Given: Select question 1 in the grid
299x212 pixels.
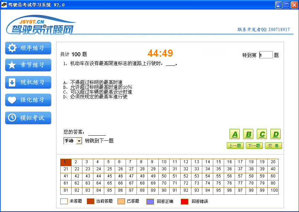Looking at the screenshot, I should [x=66, y=162].
